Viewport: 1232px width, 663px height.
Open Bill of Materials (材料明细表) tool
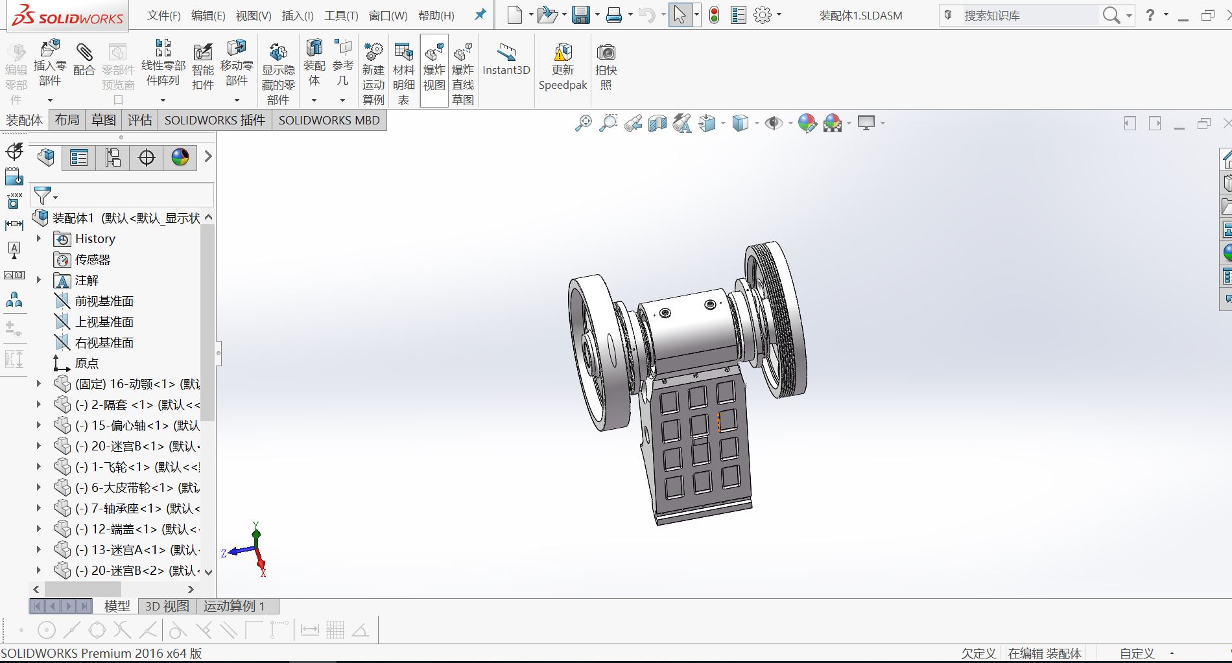click(x=403, y=52)
